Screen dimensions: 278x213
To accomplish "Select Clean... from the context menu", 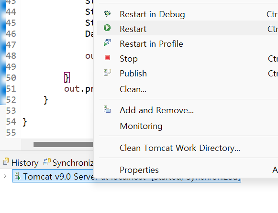I will pos(133,89).
